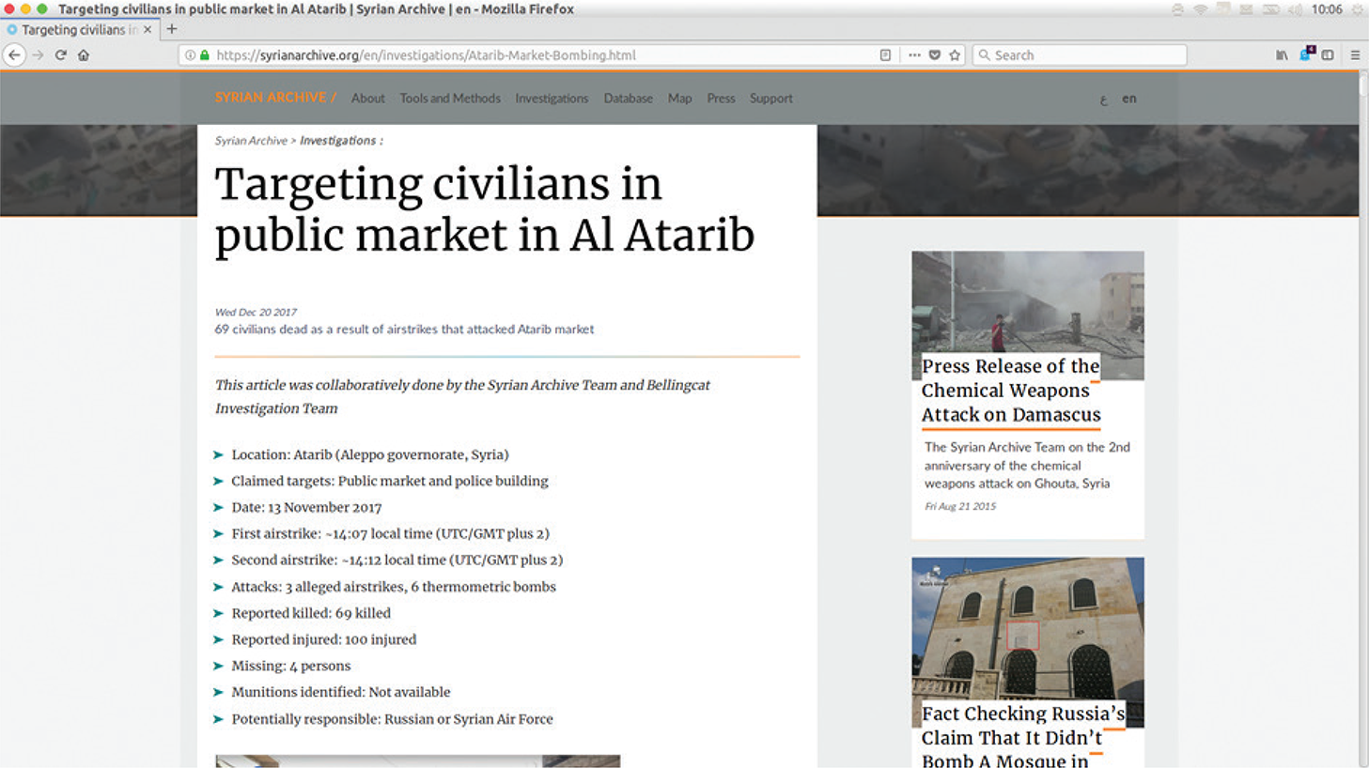Open 'Press Release of the Chemical Weapons Attack' headline
Viewport: 1369px width, 768px height.
point(1011,391)
